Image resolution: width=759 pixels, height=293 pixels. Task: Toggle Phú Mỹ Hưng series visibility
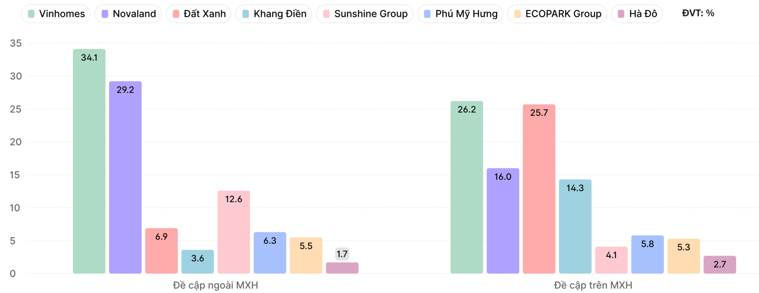(x=461, y=14)
